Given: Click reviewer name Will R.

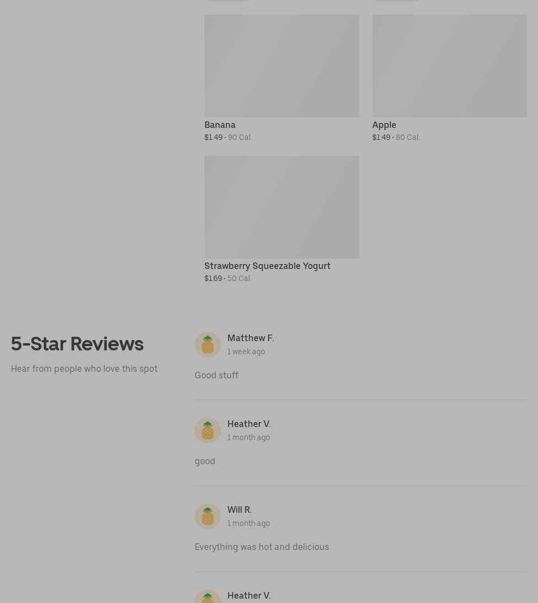Looking at the screenshot, I should (239, 510).
